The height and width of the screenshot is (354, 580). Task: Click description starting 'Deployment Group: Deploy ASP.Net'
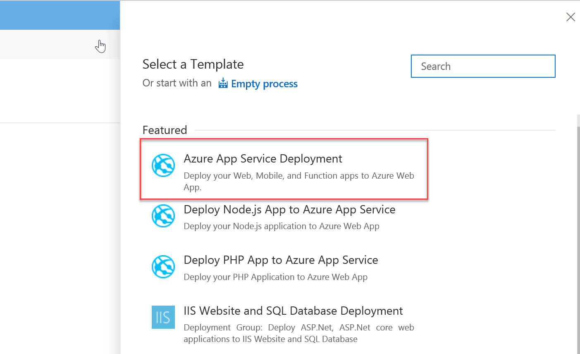[299, 333]
